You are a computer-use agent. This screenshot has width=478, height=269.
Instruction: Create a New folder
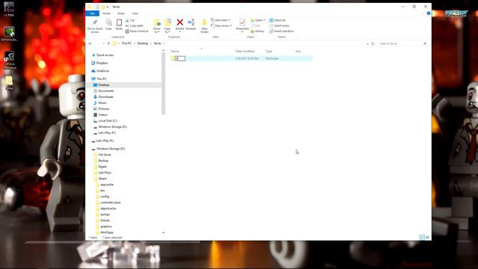[x=204, y=25]
